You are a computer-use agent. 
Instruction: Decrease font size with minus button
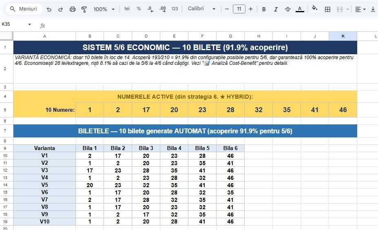pos(227,9)
